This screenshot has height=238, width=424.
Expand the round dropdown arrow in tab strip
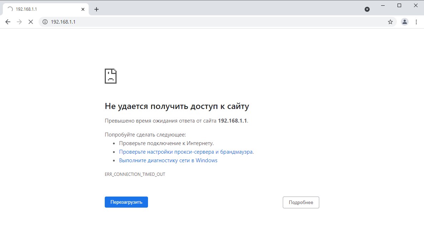[x=367, y=9]
